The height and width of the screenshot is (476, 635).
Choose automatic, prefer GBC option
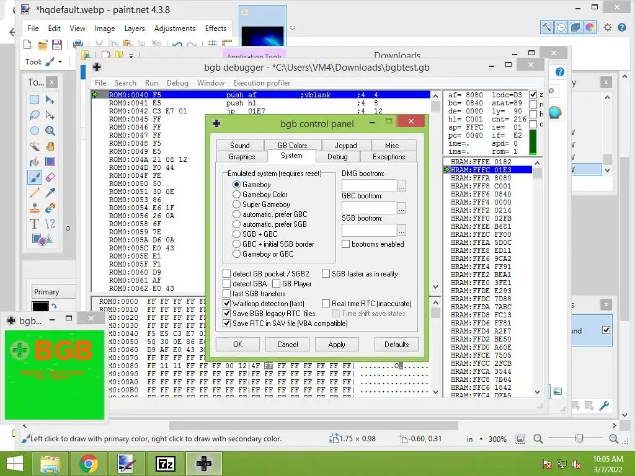(x=236, y=214)
